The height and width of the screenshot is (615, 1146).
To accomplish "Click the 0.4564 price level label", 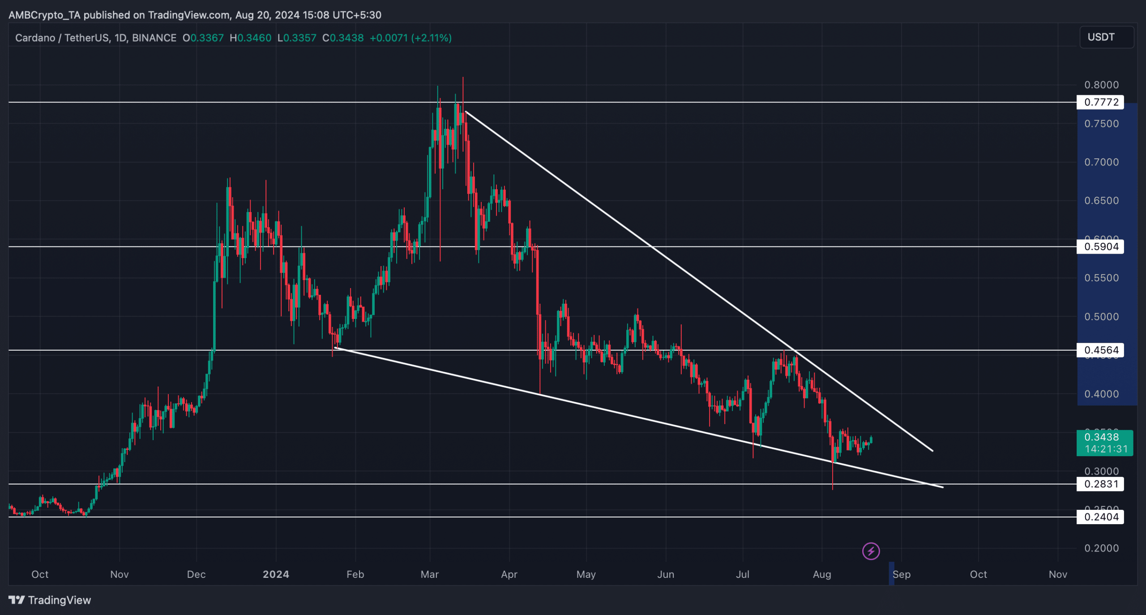I will tap(1100, 350).
